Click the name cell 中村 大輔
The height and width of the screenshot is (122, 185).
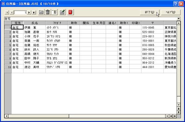click(x=34, y=63)
